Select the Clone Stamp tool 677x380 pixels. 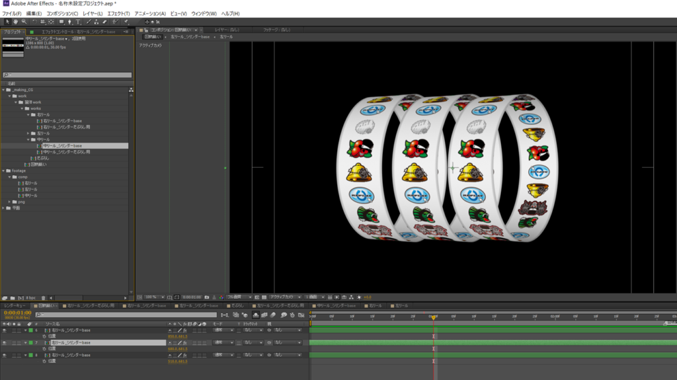pyautogui.click(x=97, y=22)
